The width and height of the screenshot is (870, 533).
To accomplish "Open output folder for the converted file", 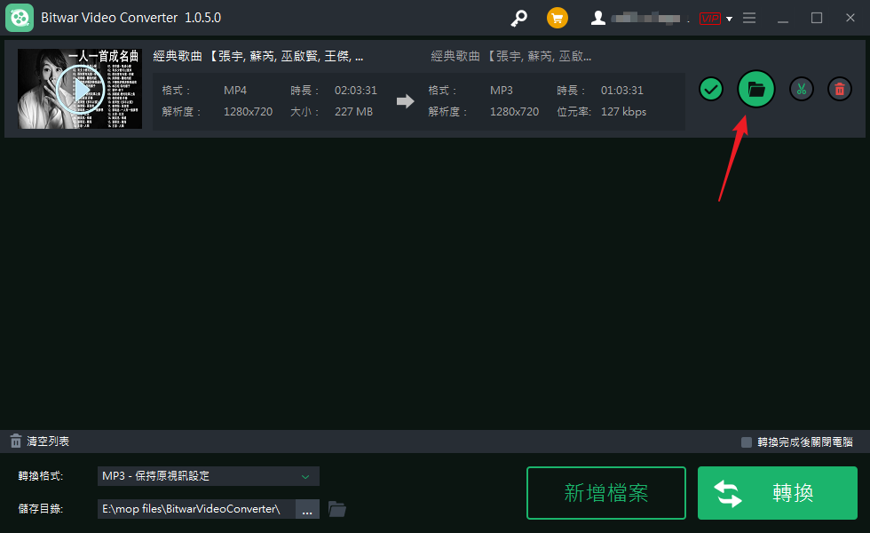I will pyautogui.click(x=756, y=89).
